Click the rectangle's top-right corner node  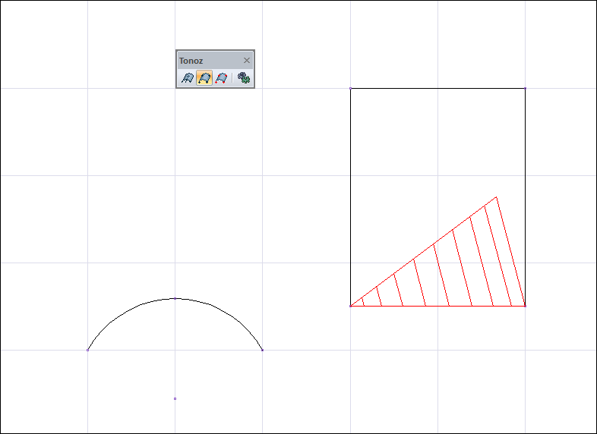tap(525, 88)
